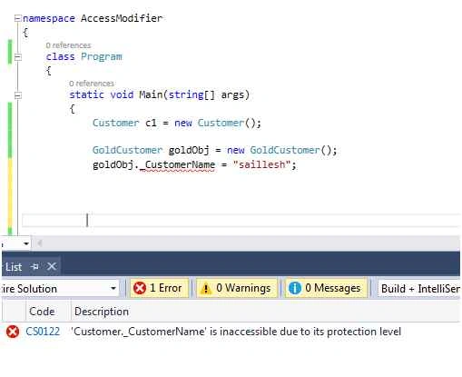Click '0 references' above class Program

(x=68, y=45)
